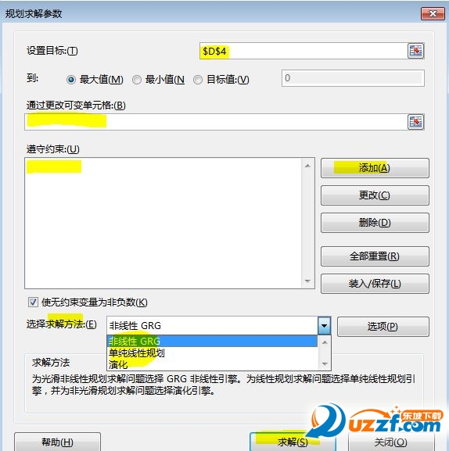Select the 最大值(M) radio button
Screen dimensions: 449x451
click(71, 80)
